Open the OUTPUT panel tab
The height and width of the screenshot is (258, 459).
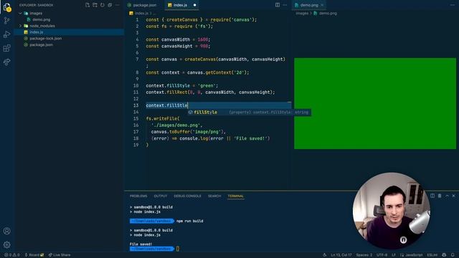point(161,196)
